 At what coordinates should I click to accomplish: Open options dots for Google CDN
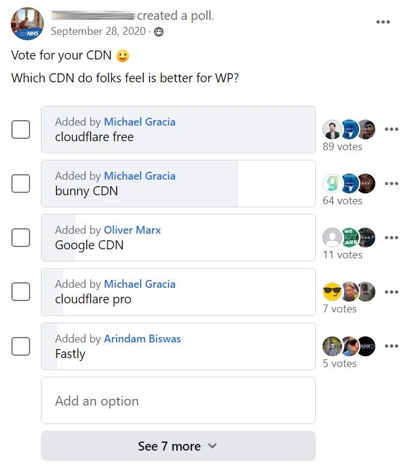point(392,237)
